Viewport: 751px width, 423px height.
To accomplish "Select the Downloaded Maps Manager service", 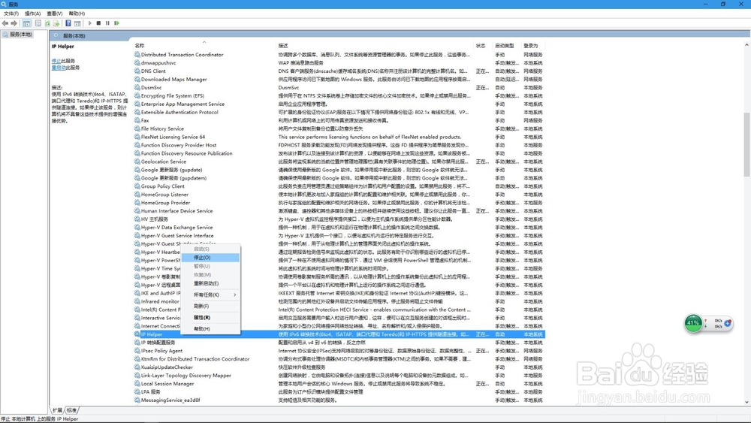I will click(339, 79).
